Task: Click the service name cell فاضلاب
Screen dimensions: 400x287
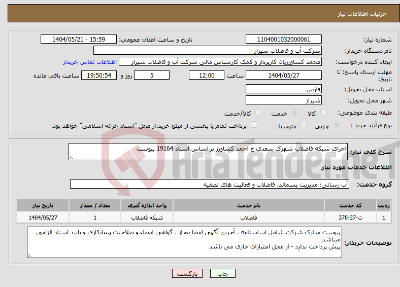Action: pos(248,218)
